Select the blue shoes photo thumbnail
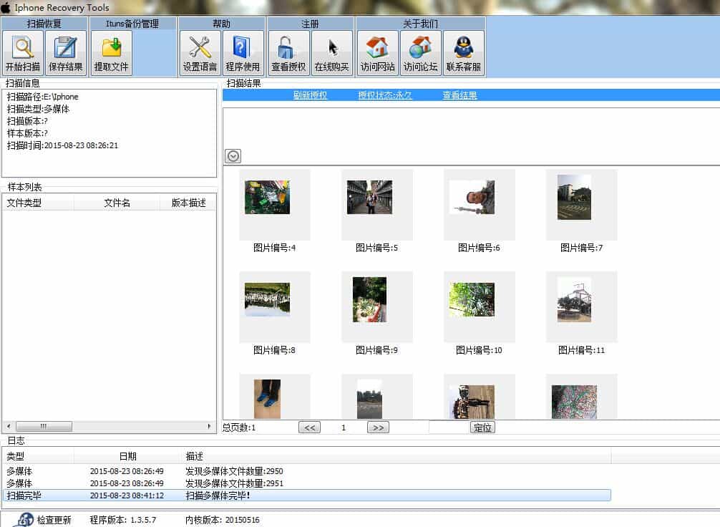The width and height of the screenshot is (720, 527). (x=267, y=399)
